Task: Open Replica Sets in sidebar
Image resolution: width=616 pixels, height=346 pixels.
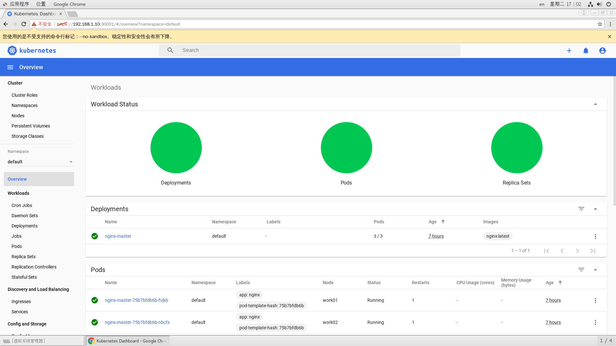Action: [23, 257]
